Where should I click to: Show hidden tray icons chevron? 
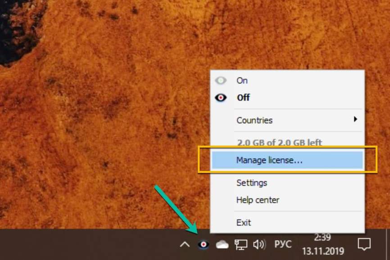click(x=185, y=245)
